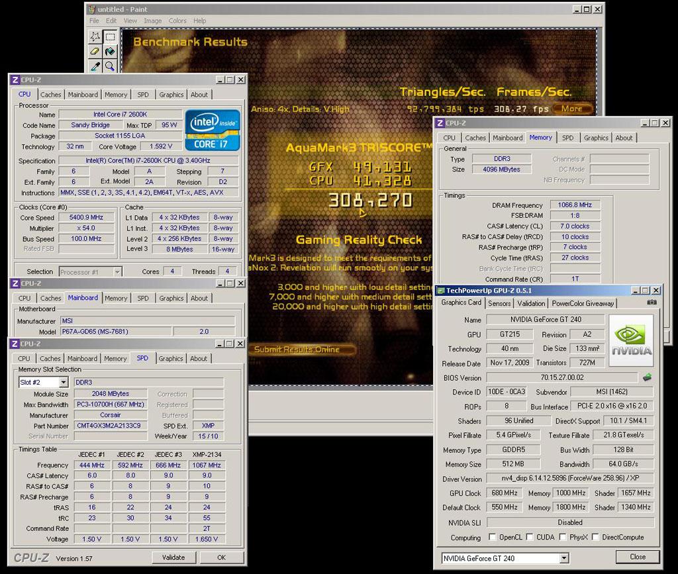
Task: Switch to the Sensors tab in GPU-Z
Action: coord(499,303)
